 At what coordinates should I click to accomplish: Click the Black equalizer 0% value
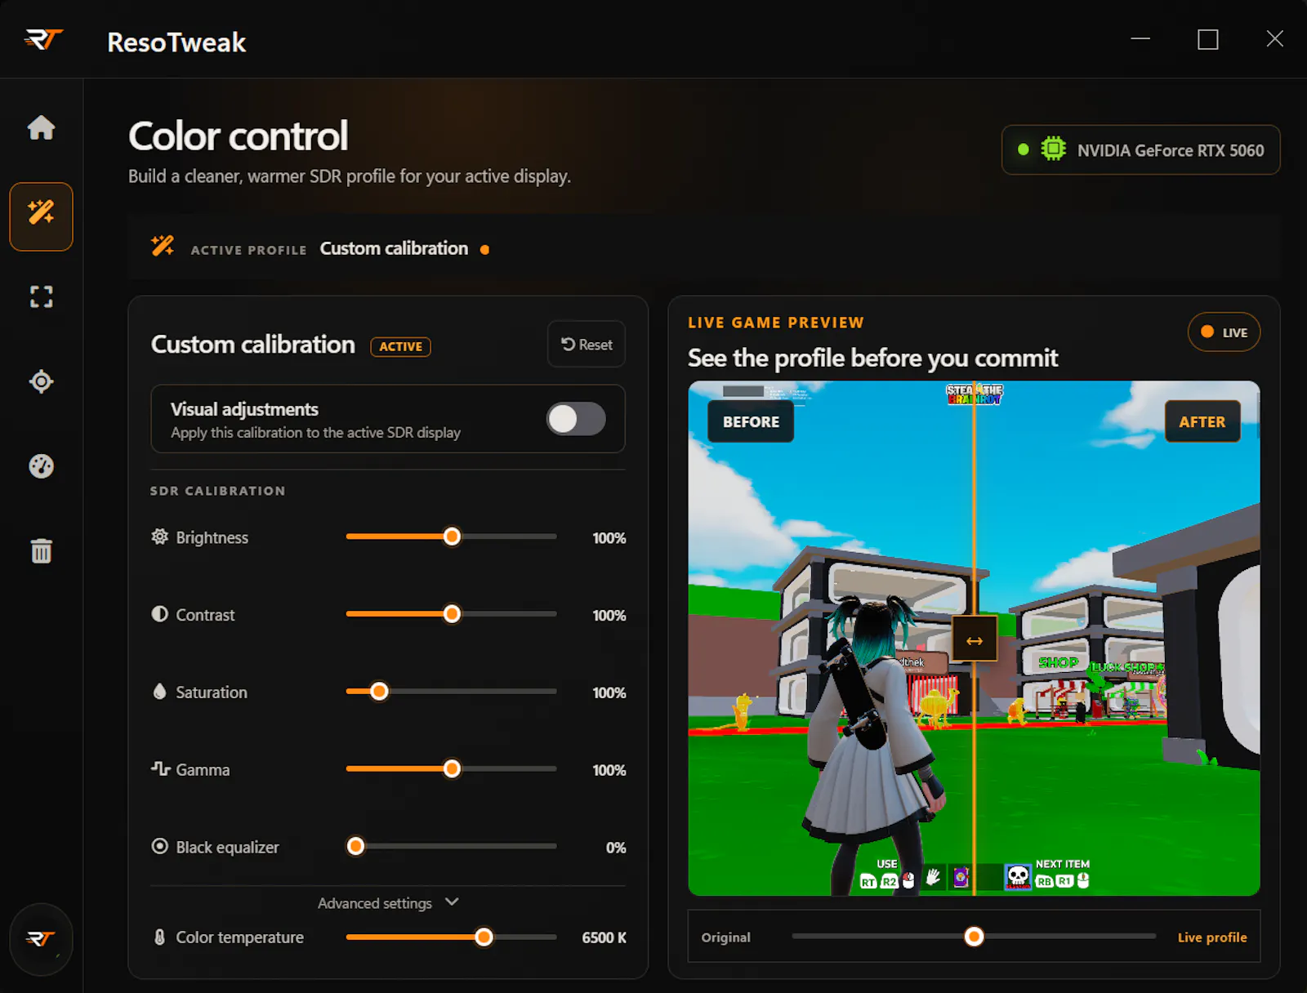click(x=616, y=848)
